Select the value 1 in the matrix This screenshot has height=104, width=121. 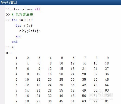[x=16, y=58]
